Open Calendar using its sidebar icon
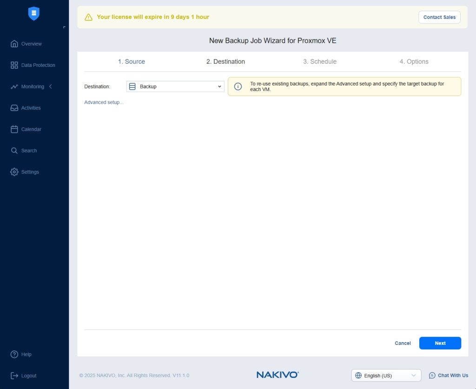 coord(14,129)
